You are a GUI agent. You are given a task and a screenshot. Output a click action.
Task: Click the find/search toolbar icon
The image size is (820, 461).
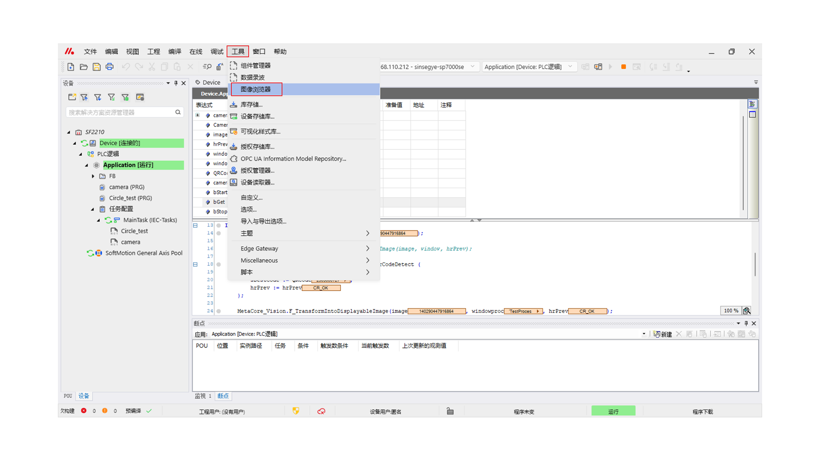coord(207,67)
